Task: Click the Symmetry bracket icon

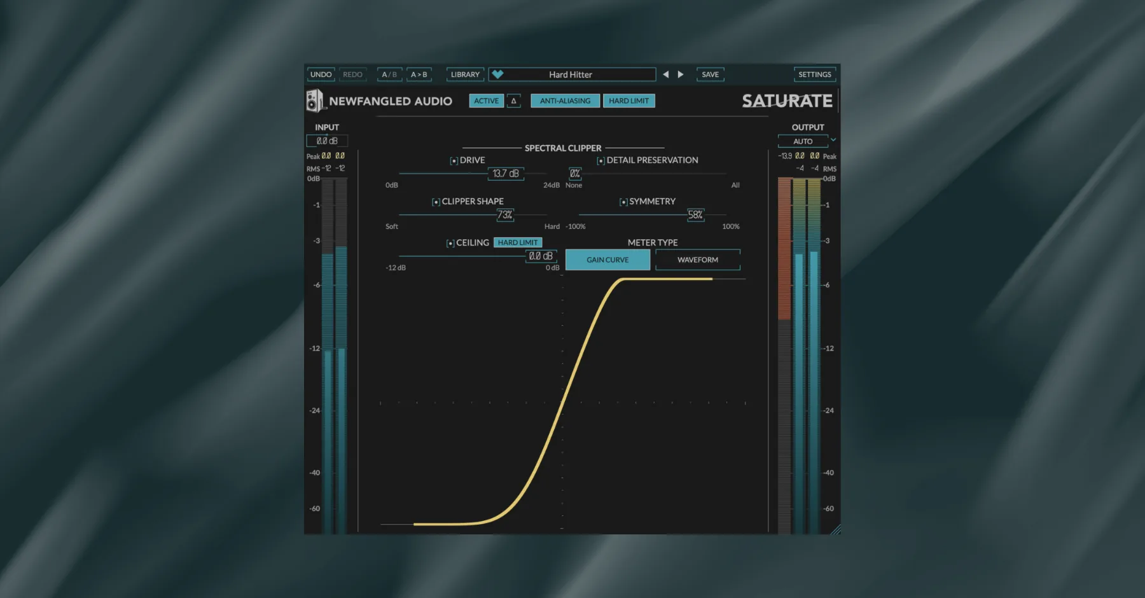Action: click(623, 202)
